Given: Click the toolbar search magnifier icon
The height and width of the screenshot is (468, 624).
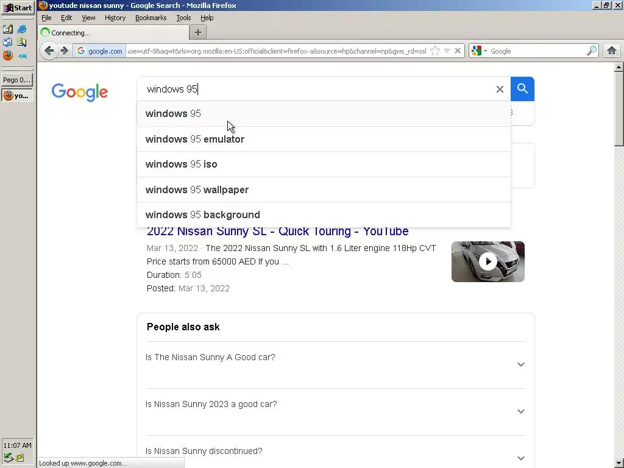Looking at the screenshot, I should click(x=592, y=51).
